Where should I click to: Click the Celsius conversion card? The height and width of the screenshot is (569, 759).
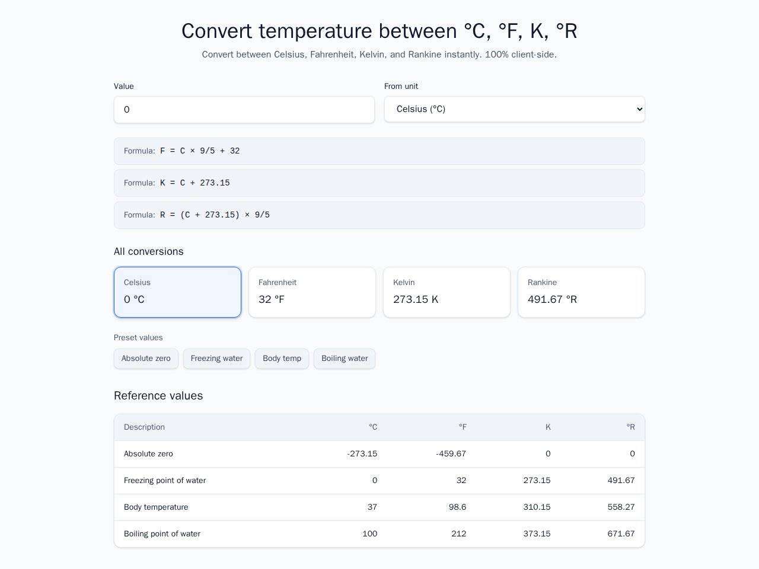click(177, 292)
